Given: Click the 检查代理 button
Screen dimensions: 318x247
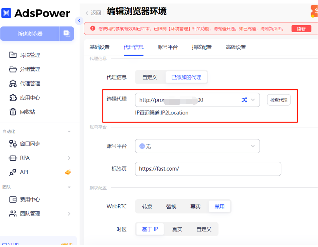Looking at the screenshot, I should pos(278,100).
